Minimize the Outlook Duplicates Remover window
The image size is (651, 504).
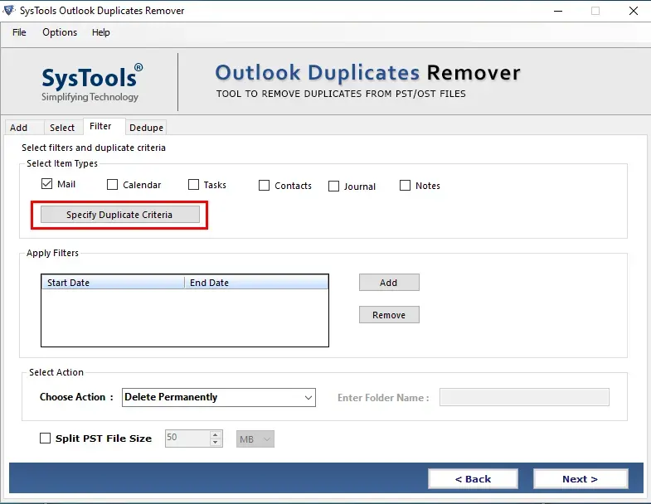(x=558, y=11)
